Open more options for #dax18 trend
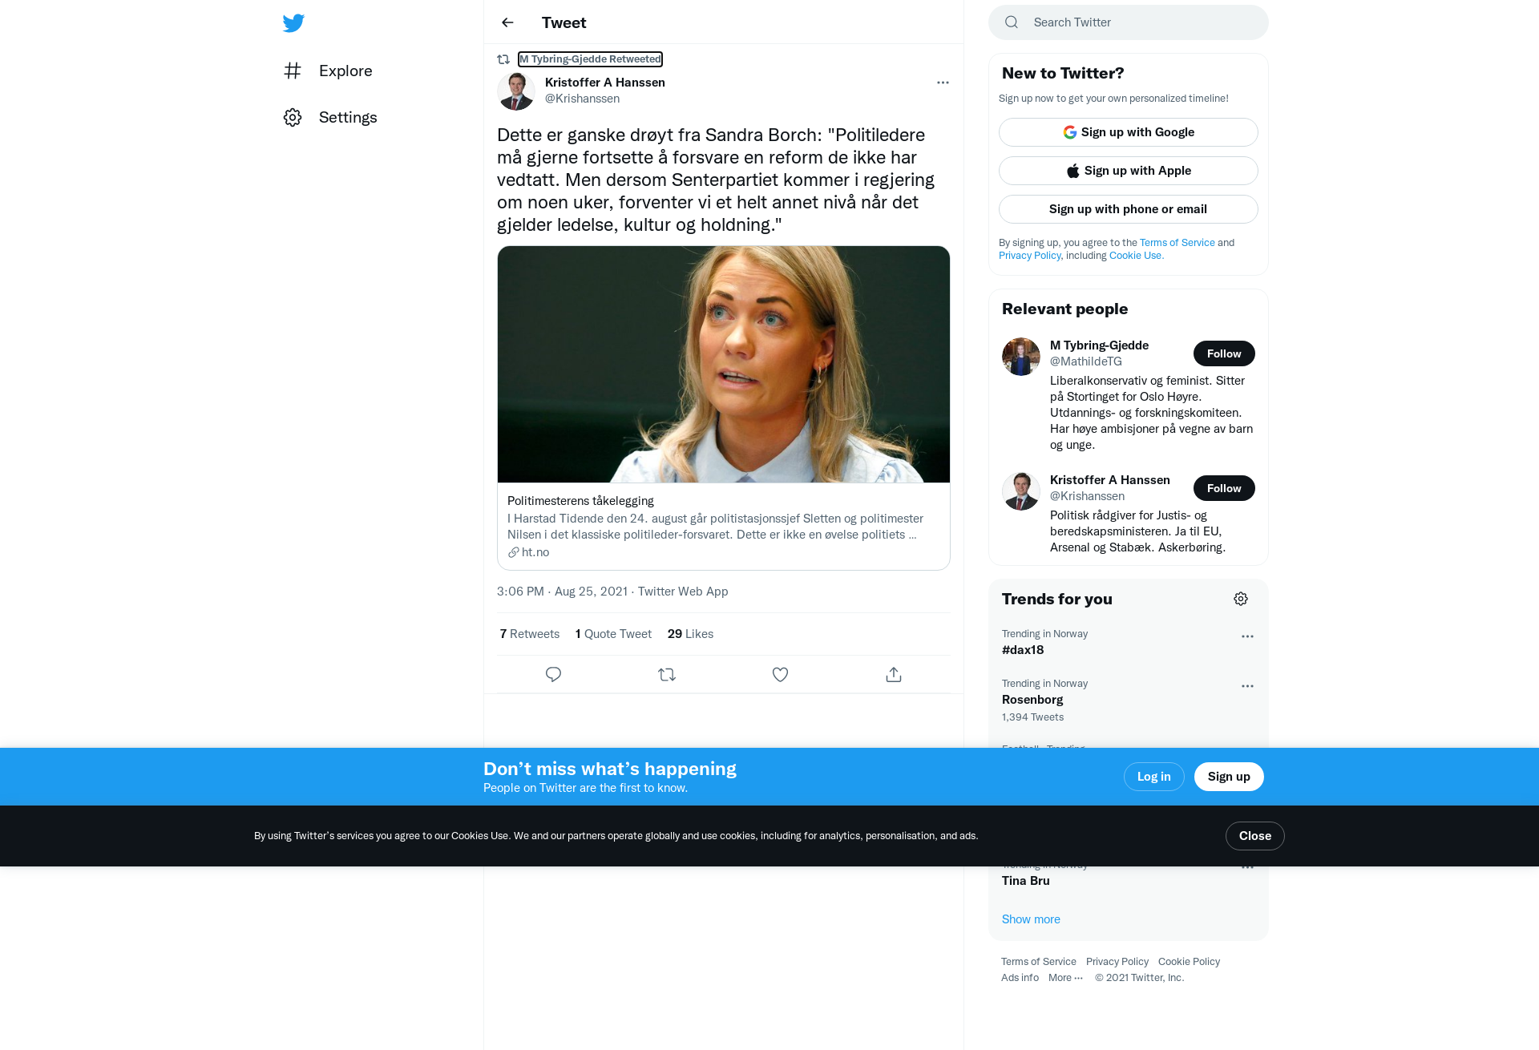 tap(1247, 636)
